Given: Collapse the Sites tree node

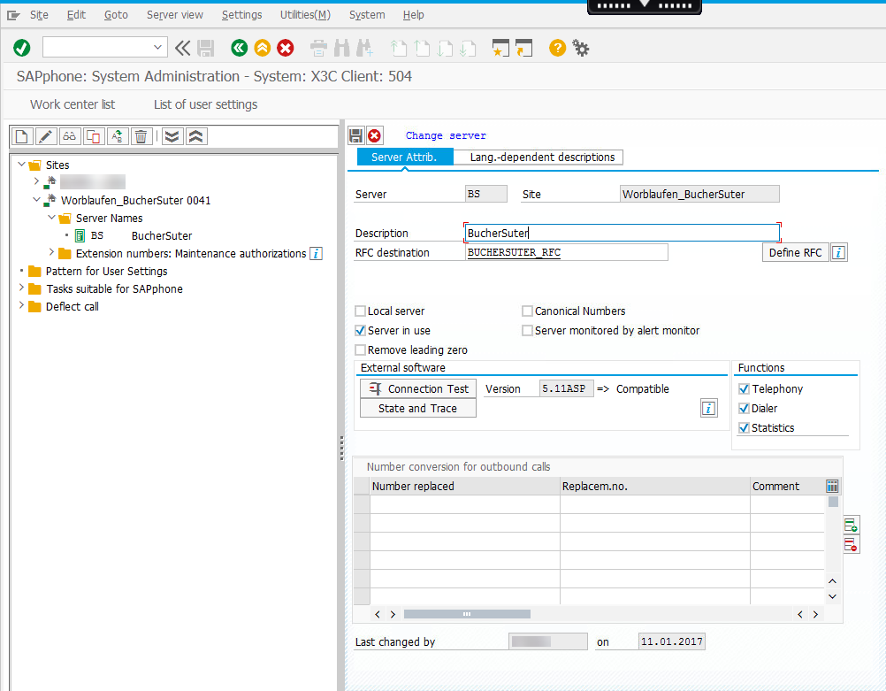Looking at the screenshot, I should 21,165.
